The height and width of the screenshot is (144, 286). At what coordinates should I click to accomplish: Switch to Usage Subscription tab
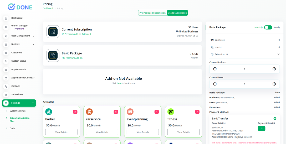[x=177, y=13]
